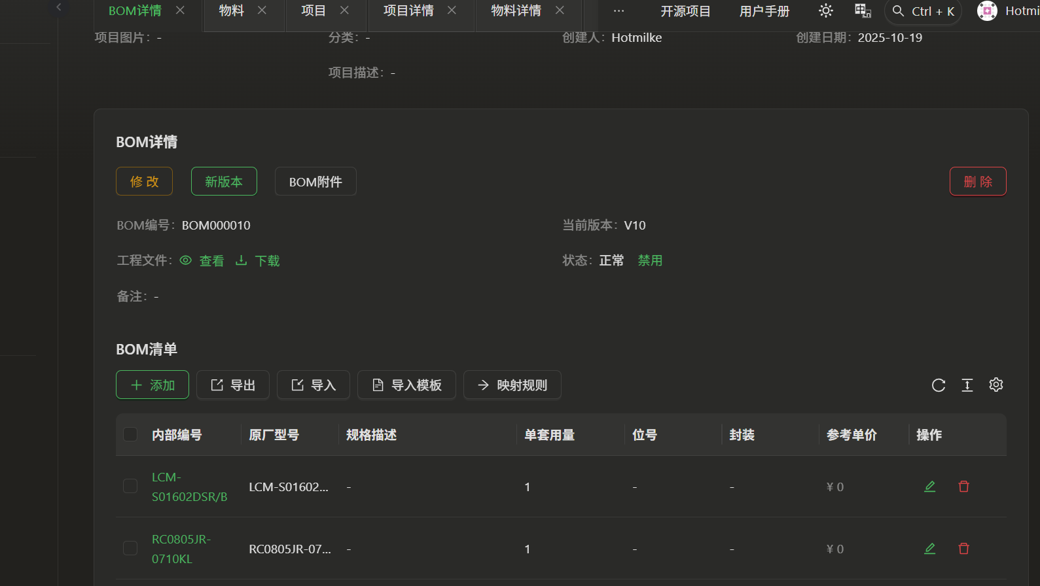Screen dimensions: 1040x586
Task: Toggle the light/dark theme sun icon
Action: click(x=826, y=11)
